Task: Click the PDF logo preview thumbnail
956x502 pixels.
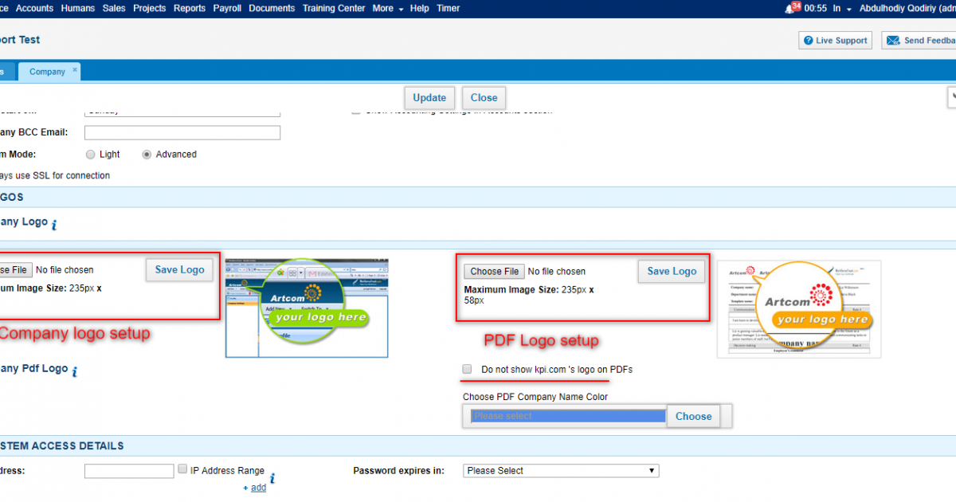Action: point(799,309)
